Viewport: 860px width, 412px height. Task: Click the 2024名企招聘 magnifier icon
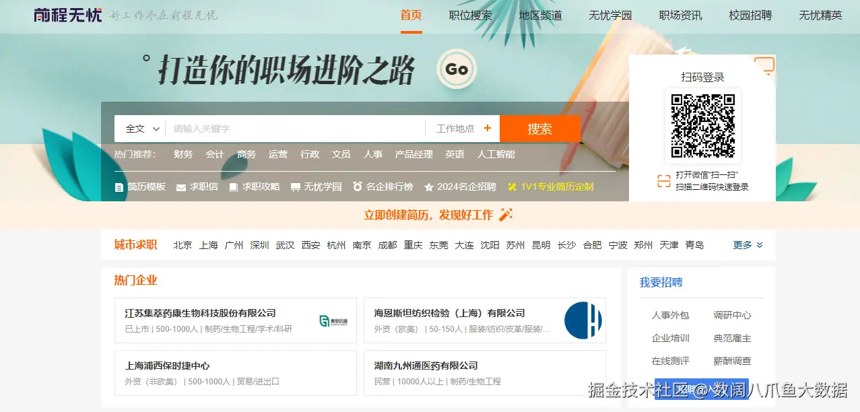(x=429, y=186)
